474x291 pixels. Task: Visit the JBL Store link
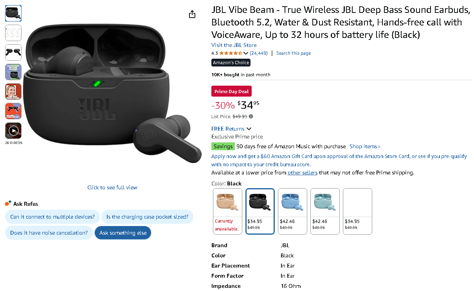234,45
